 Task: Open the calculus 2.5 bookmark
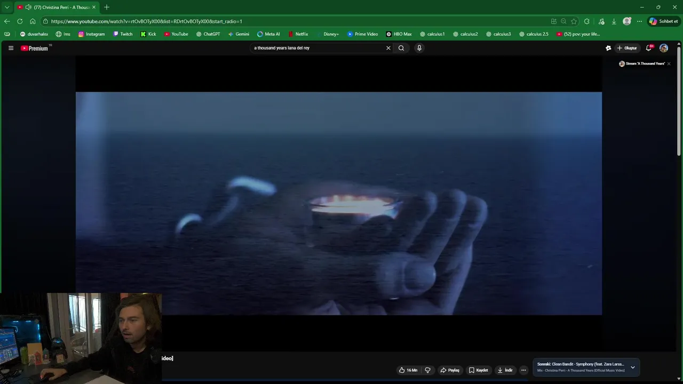(533, 34)
